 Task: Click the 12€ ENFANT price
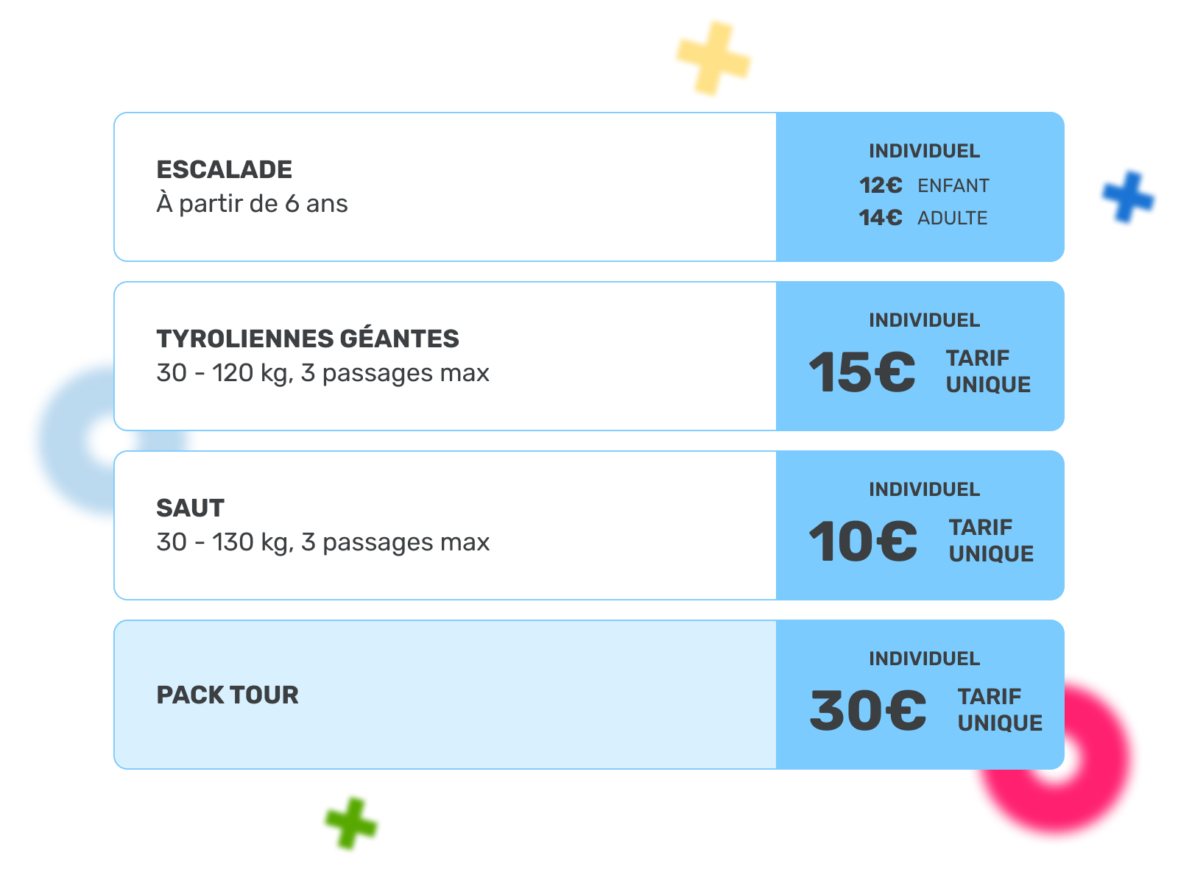924,185
